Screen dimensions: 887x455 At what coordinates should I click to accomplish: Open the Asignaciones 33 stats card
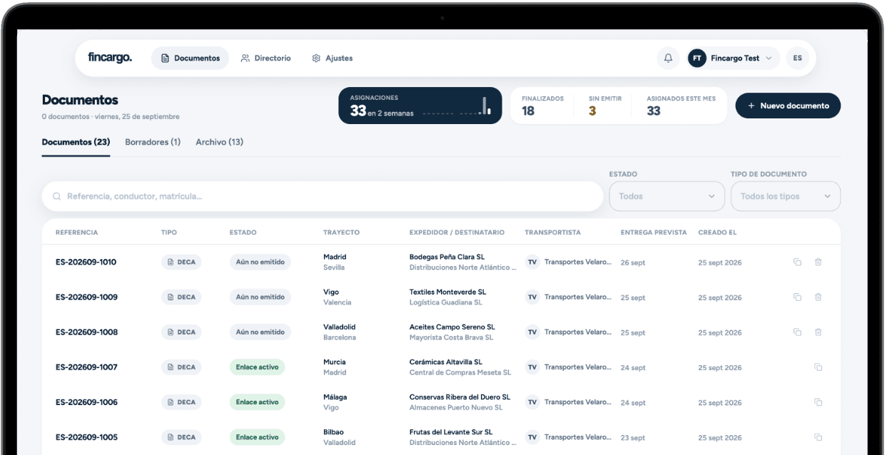click(420, 106)
